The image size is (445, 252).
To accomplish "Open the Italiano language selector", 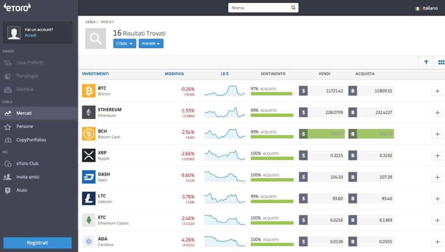I will click(427, 8).
